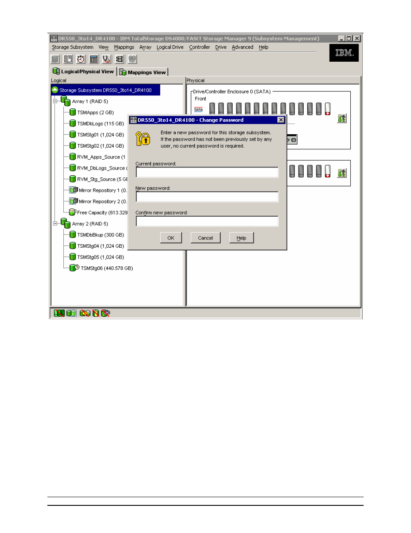Click OK in Change Password dialog
This screenshot has width=411, height=533.
(x=171, y=238)
